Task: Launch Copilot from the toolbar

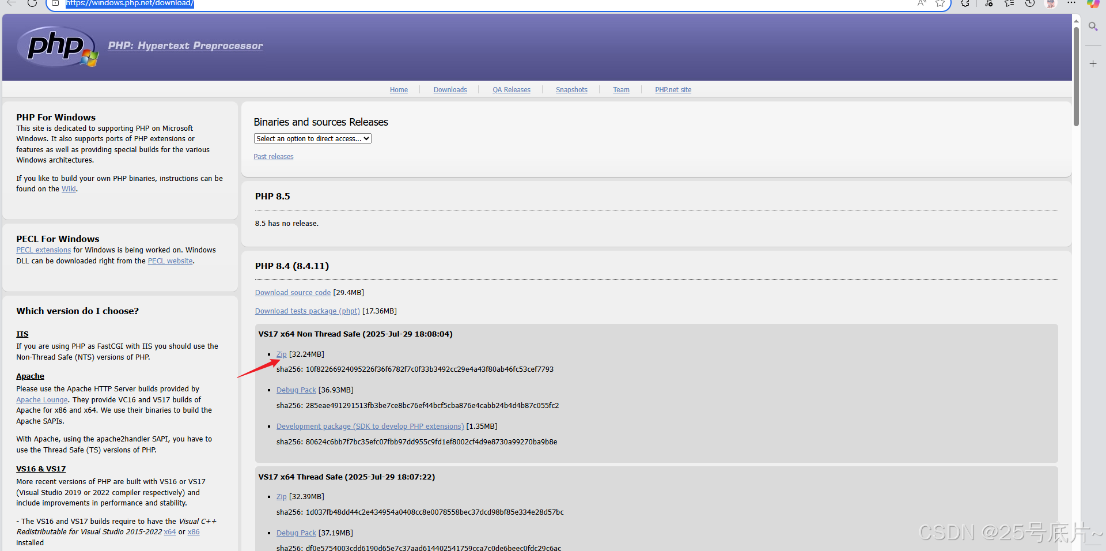Action: click(x=1093, y=3)
